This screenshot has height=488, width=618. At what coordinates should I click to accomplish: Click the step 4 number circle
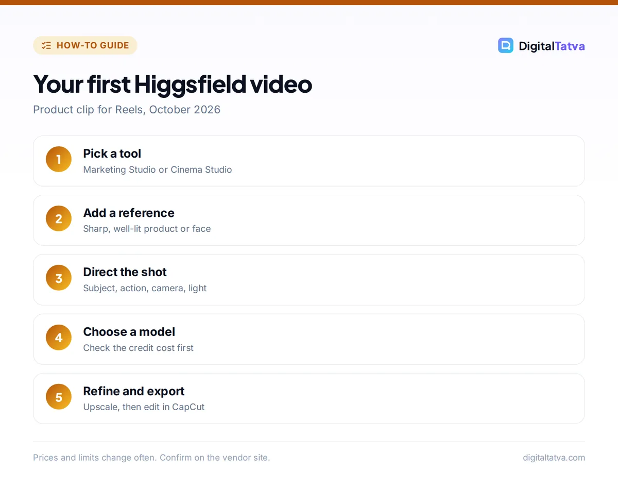click(x=59, y=338)
